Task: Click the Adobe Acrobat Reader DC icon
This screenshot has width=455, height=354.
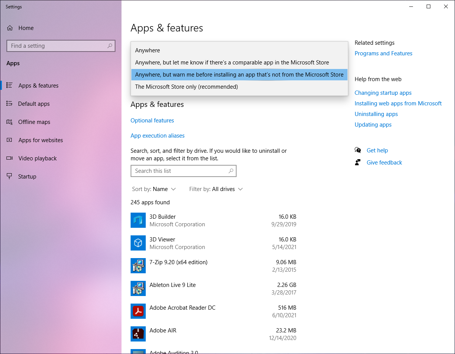Action: (138, 311)
